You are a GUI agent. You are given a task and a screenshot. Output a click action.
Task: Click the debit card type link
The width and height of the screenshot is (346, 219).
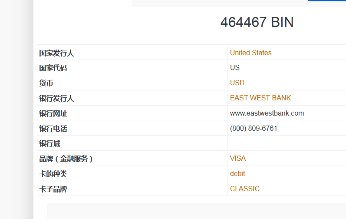[x=237, y=173]
